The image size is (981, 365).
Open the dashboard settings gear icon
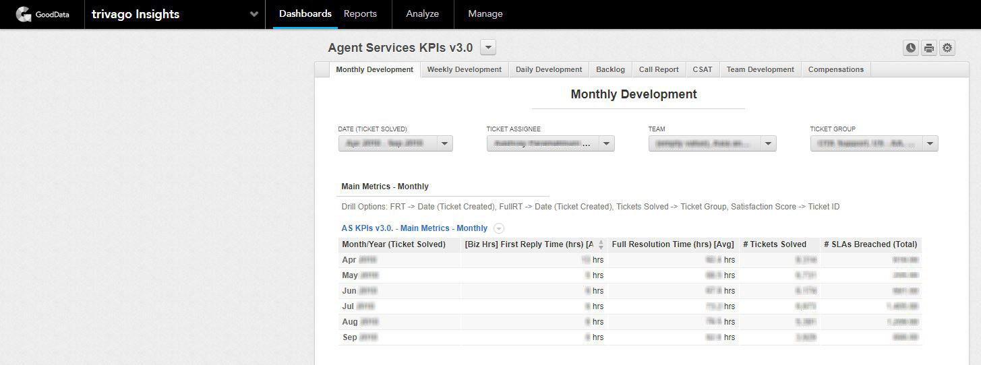pyautogui.click(x=947, y=48)
